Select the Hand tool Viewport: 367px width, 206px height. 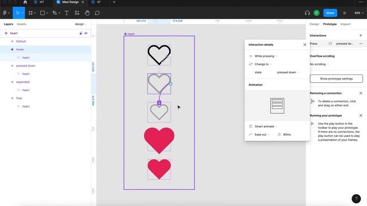click(87, 13)
